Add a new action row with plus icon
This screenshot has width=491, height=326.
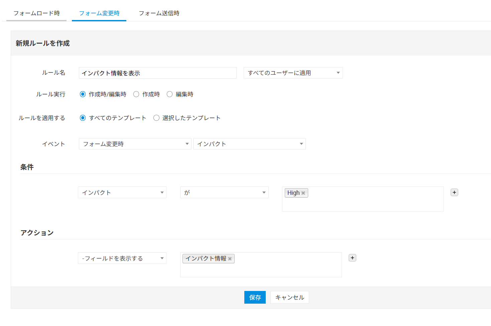click(352, 258)
